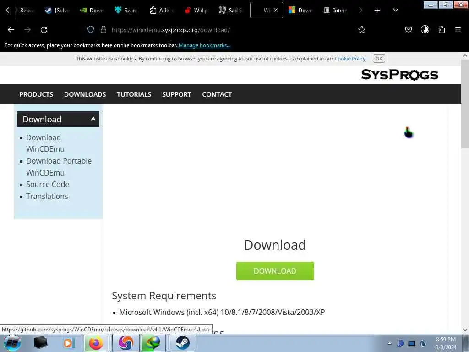This screenshot has height=352, width=469.
Task: Bookmark this page with the star icon
Action: [x=362, y=29]
